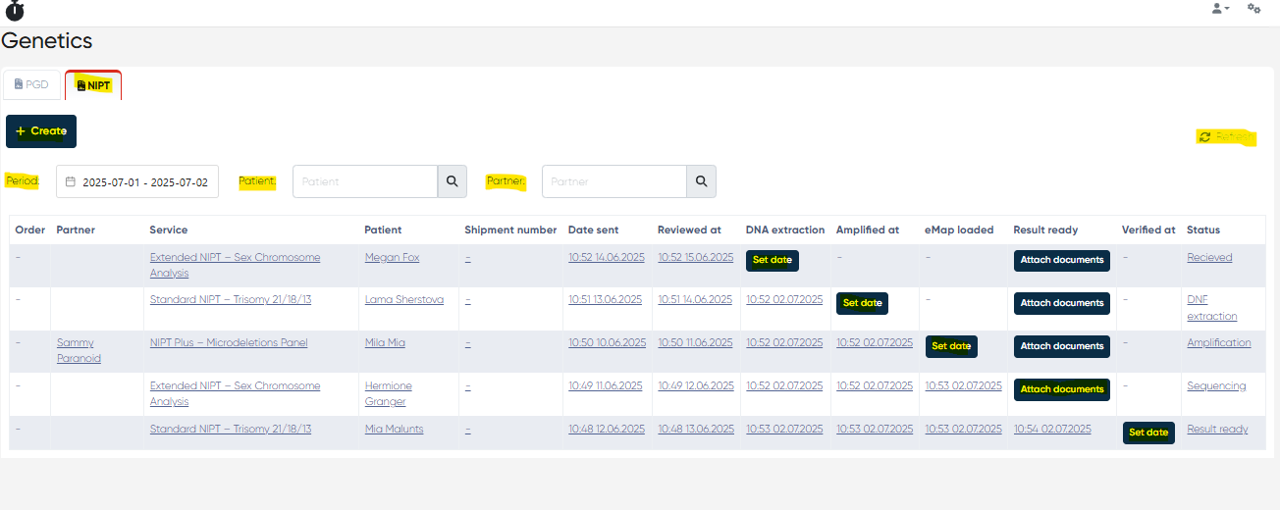Click the stopwatch logo icon at top left
Screen dimensions: 1280x510
pos(15,11)
